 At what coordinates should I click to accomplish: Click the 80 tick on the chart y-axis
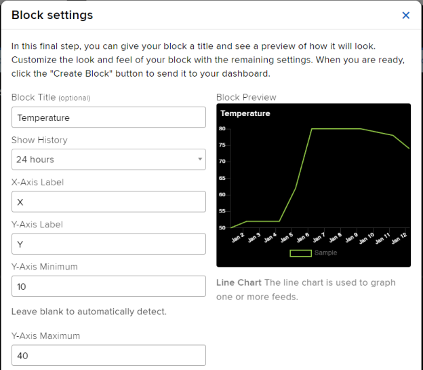point(222,128)
